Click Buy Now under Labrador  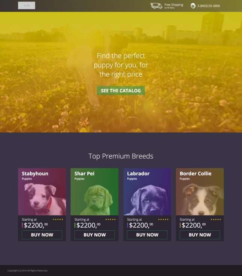point(147,235)
